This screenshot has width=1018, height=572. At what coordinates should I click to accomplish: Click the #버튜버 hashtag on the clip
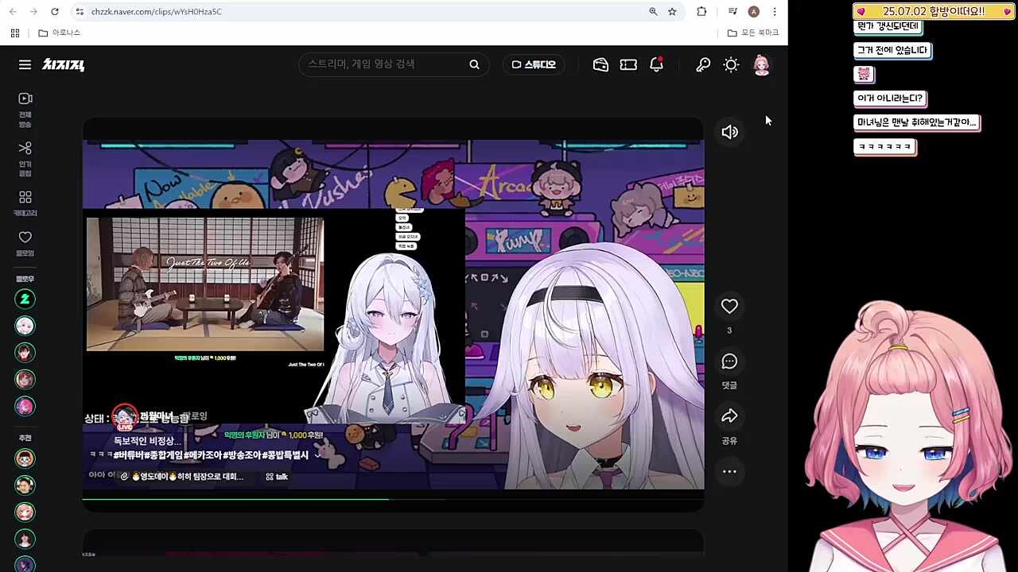click(129, 456)
